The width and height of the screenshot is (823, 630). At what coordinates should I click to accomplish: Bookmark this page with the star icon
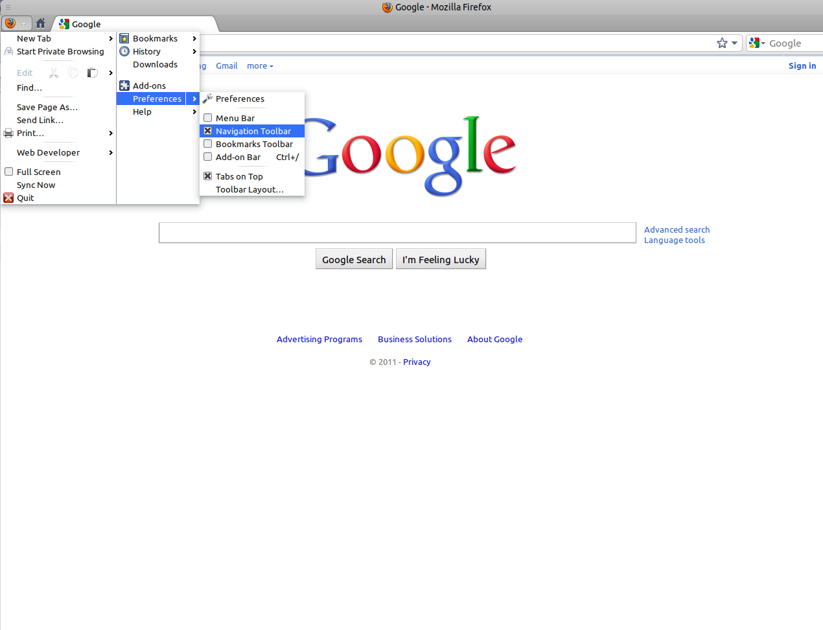click(722, 43)
